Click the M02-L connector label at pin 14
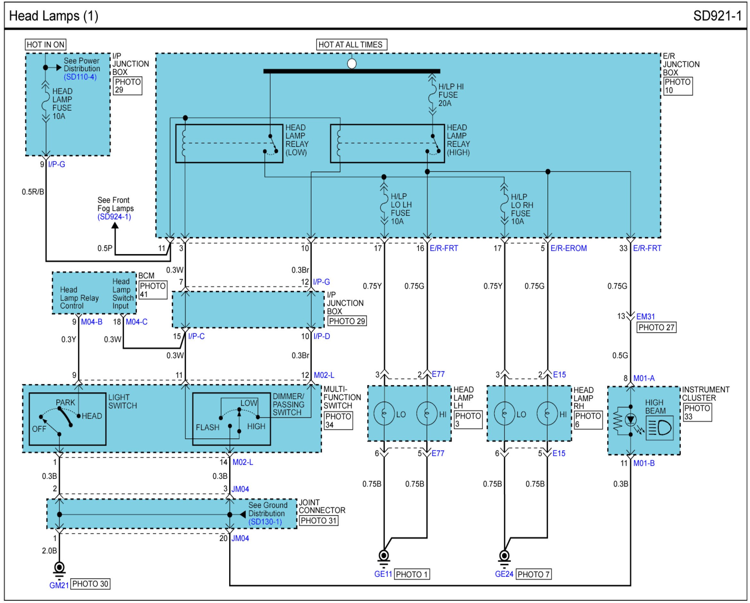This screenshot has width=750, height=603. point(243,462)
